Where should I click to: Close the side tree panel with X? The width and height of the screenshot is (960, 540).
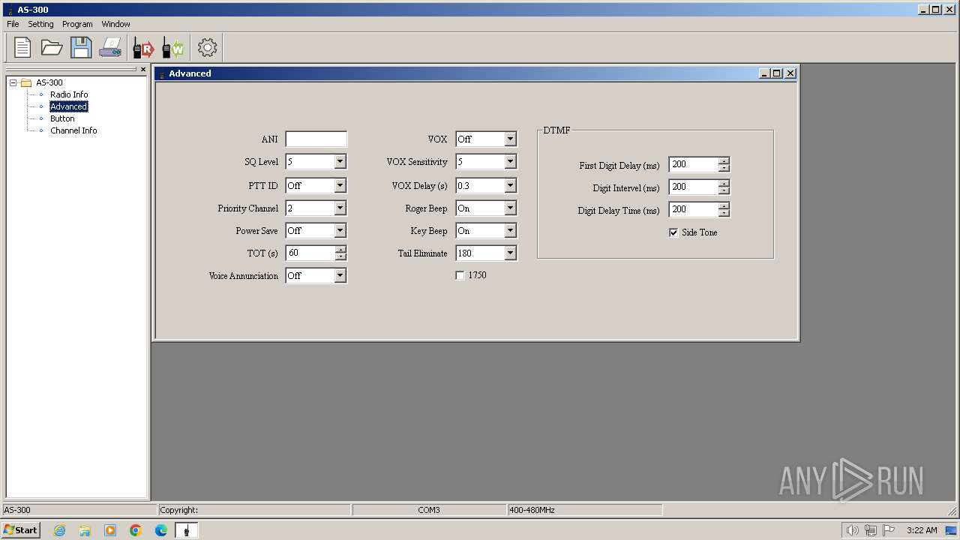143,70
